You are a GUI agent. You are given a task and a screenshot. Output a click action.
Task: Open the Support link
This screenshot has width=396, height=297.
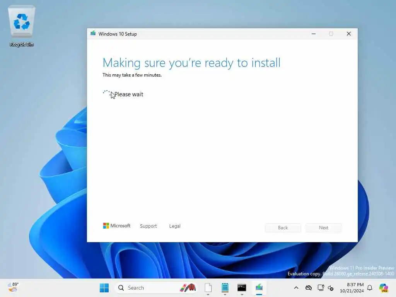(x=148, y=226)
